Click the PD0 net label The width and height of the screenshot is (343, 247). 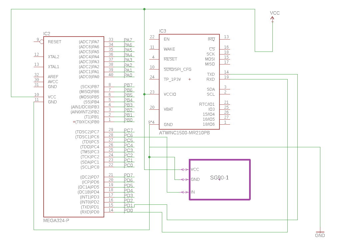point(129,210)
